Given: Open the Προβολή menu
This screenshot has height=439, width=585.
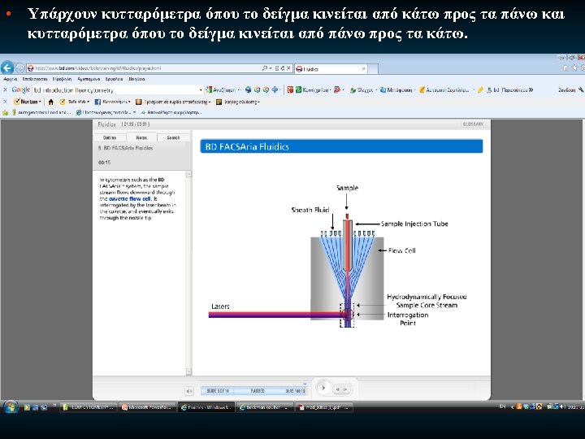Looking at the screenshot, I should pyautogui.click(x=62, y=79).
